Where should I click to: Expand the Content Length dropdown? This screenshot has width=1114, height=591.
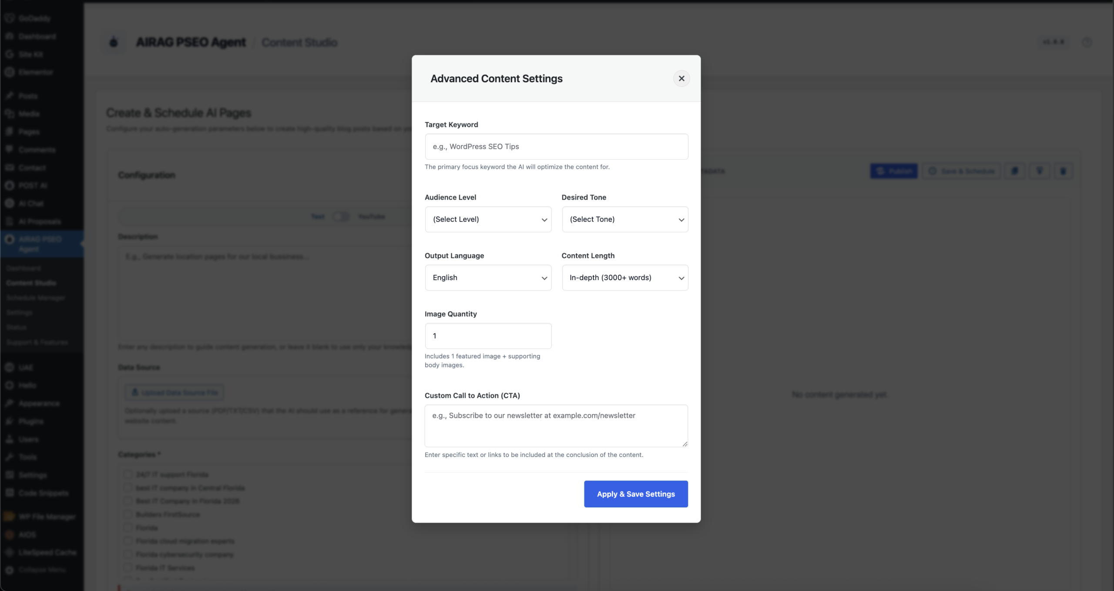tap(625, 277)
